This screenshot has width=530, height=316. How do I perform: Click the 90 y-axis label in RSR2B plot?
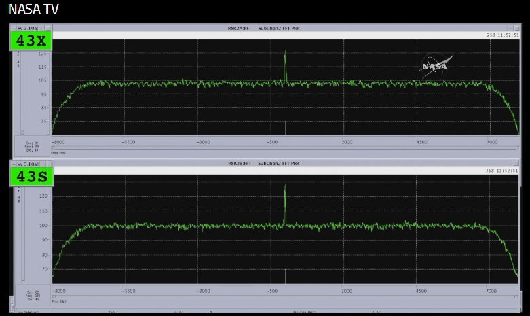[45, 240]
